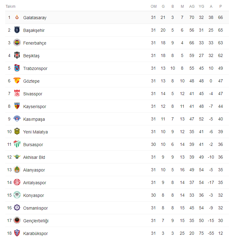The image size is (229, 244).
Task: Select the Sivasspor team logo
Action: (17, 94)
